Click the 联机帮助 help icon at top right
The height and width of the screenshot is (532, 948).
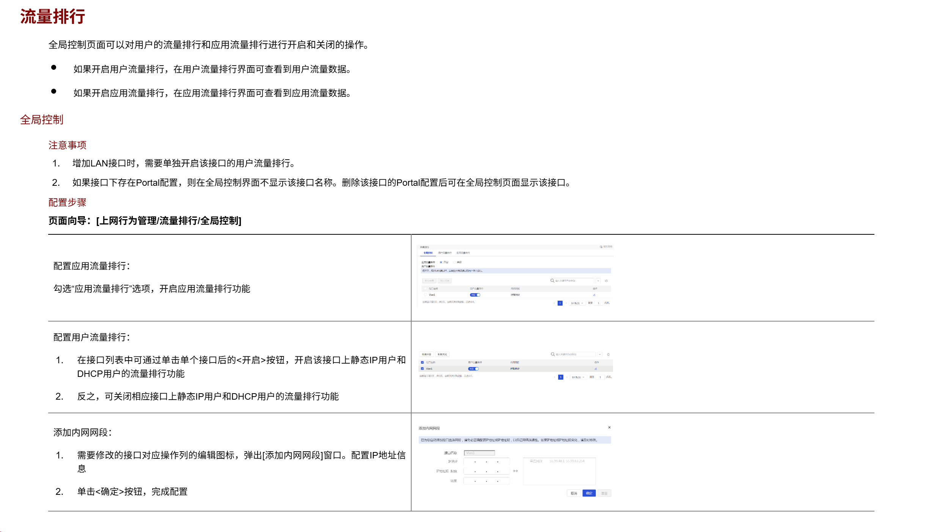(x=601, y=247)
